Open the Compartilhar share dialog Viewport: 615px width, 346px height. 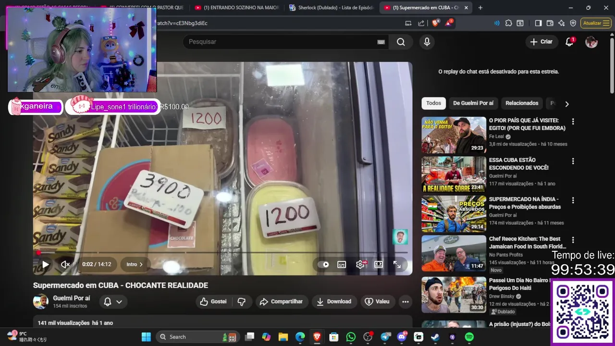click(x=281, y=301)
